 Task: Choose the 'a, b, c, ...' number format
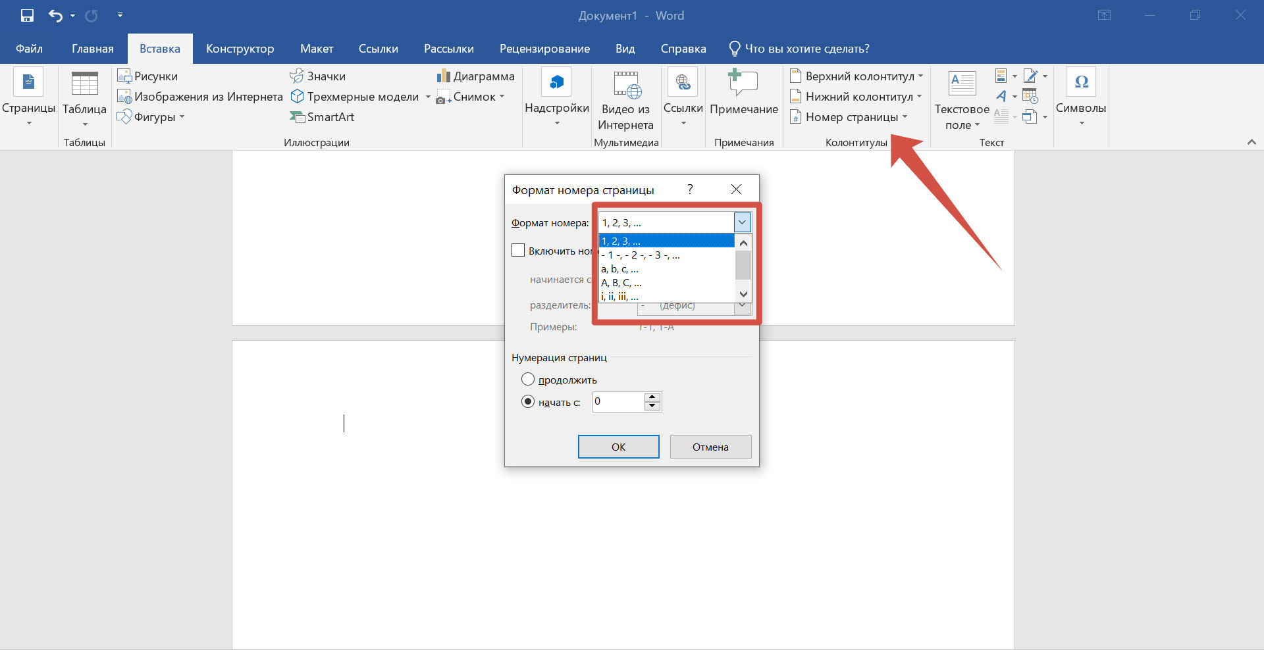coord(666,268)
